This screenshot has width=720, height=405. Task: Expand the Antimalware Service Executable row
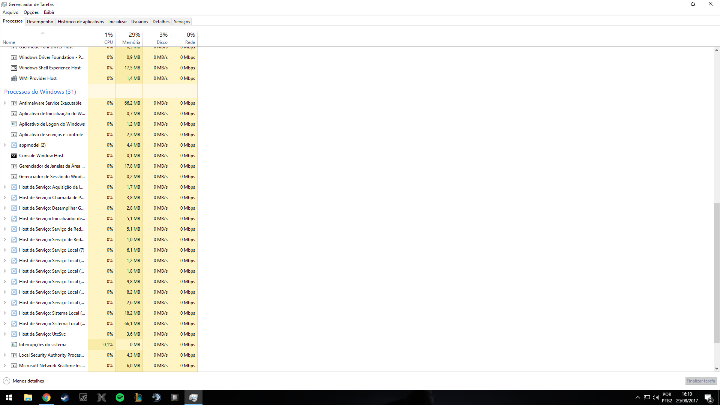click(4, 103)
